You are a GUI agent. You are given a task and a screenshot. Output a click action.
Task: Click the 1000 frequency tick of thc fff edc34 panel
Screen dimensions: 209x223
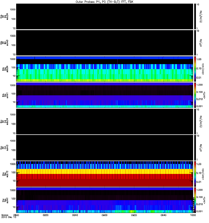13,115
